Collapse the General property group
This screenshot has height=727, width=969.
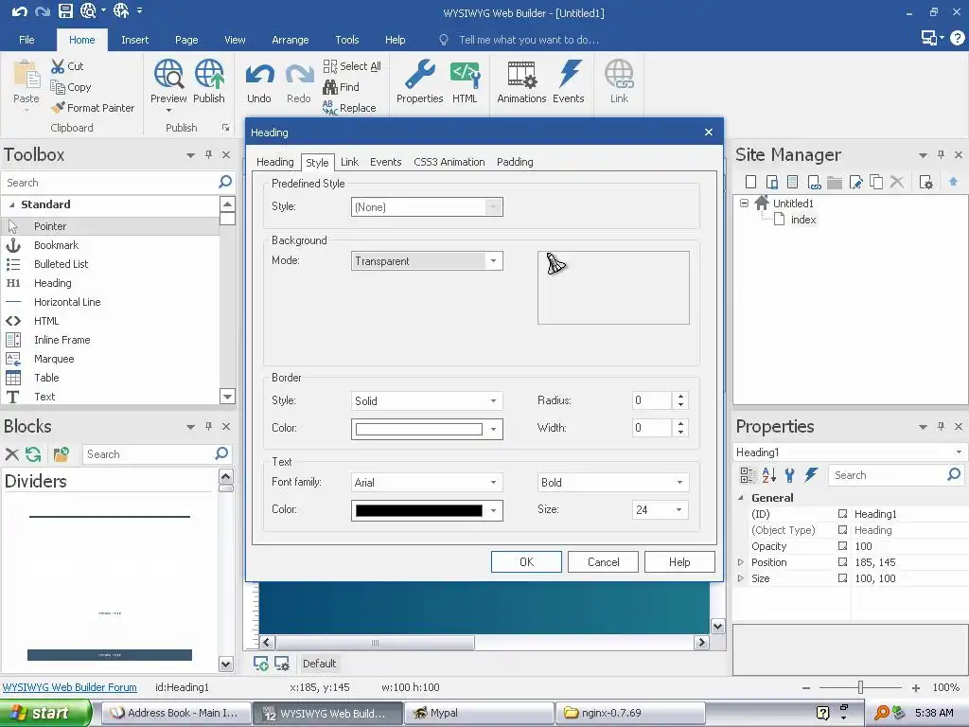741,498
